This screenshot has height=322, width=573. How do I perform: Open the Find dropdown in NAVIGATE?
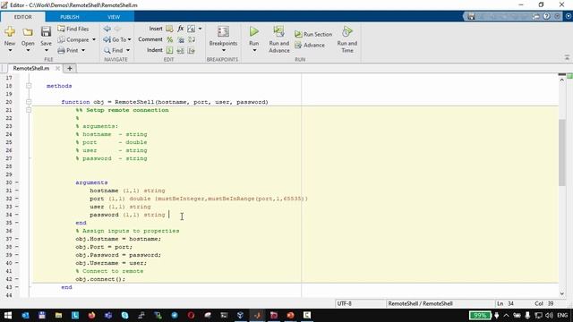[x=116, y=50]
